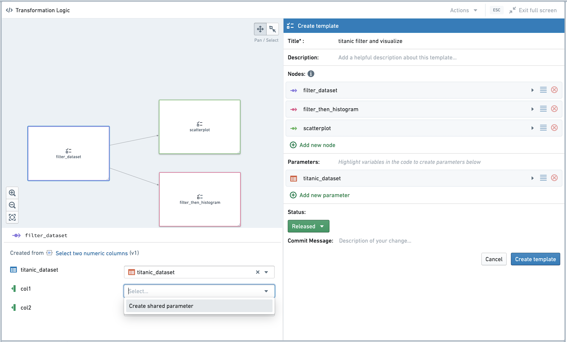Show Nodes info tooltip icon

coord(311,74)
